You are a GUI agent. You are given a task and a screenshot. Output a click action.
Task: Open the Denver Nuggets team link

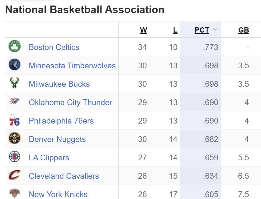click(57, 139)
